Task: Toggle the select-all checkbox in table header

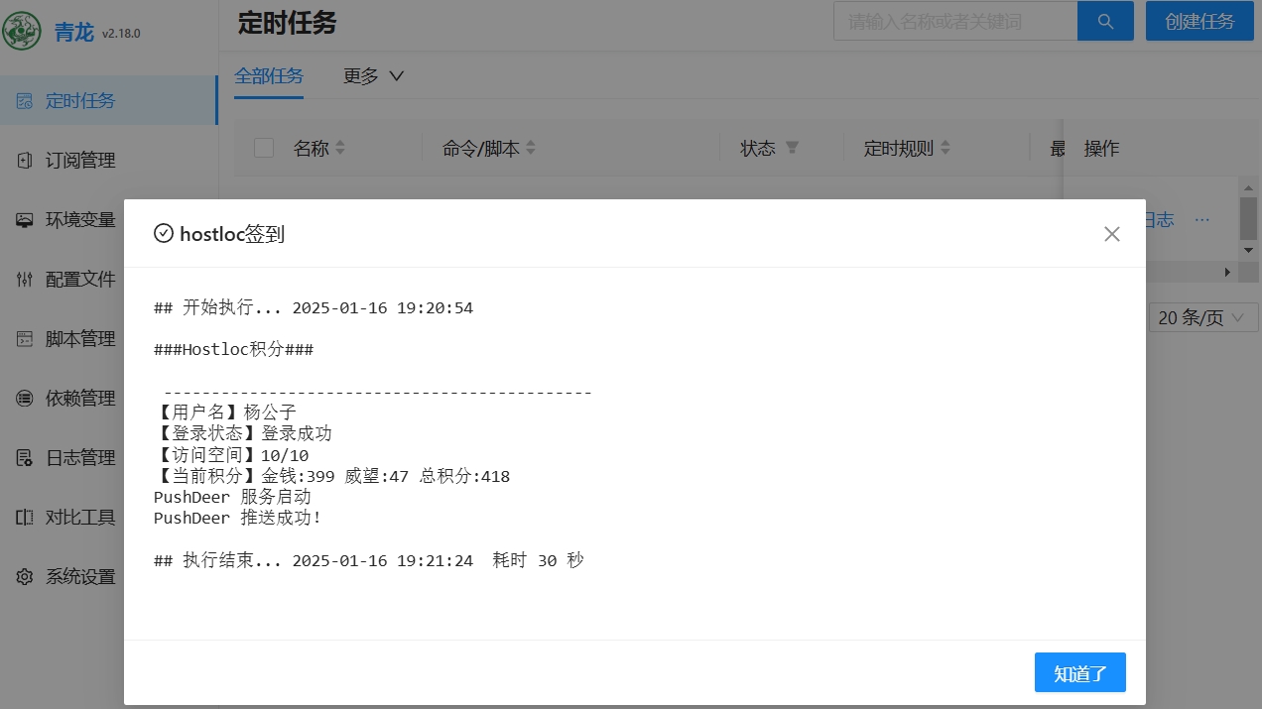Action: pos(264,148)
